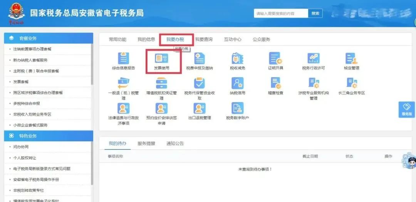Screen dimensions: 416x202
Task: Open 主附税（费）联合申报套餐 link
Action: [x=36, y=71]
